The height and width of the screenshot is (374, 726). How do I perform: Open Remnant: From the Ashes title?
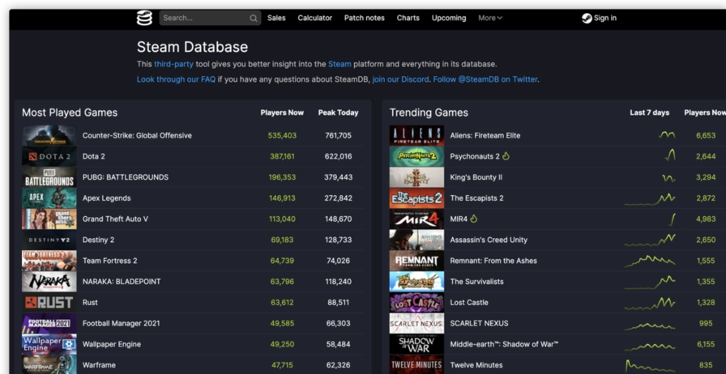coord(493,261)
